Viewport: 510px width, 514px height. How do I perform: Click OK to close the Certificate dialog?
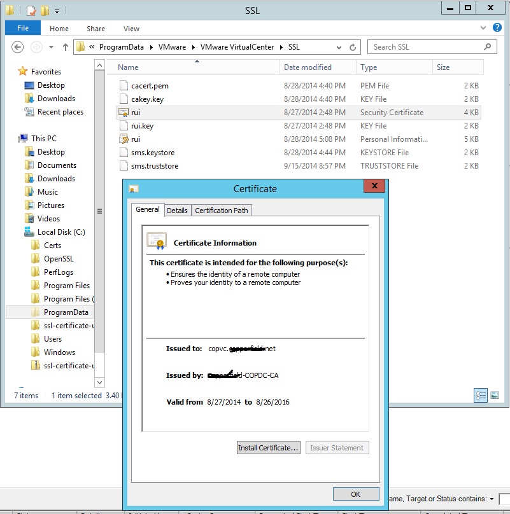pos(355,494)
